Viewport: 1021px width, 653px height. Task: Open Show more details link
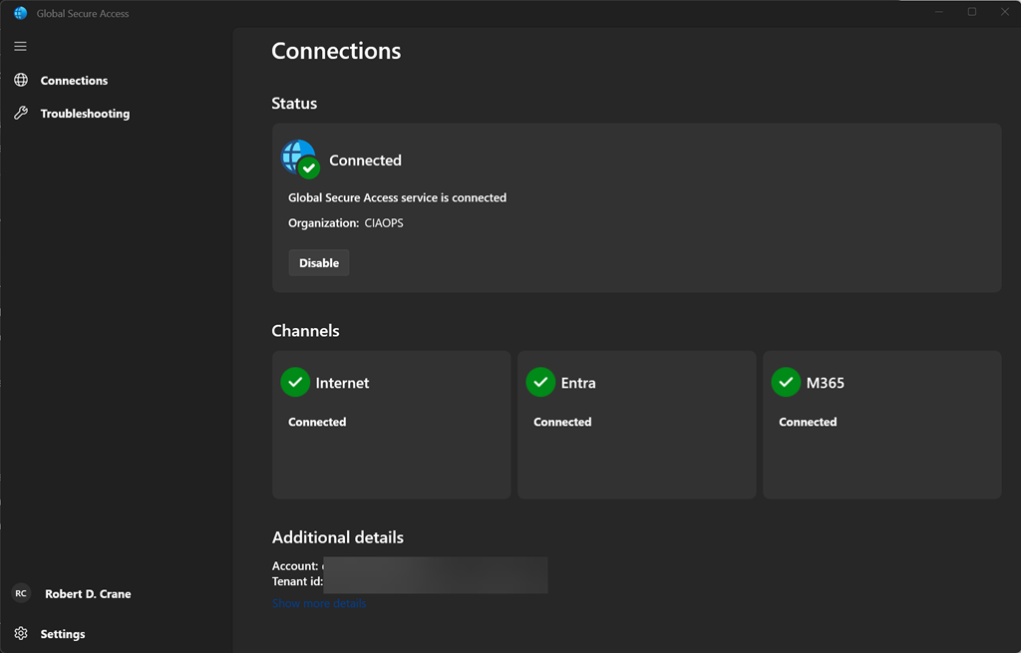click(319, 603)
